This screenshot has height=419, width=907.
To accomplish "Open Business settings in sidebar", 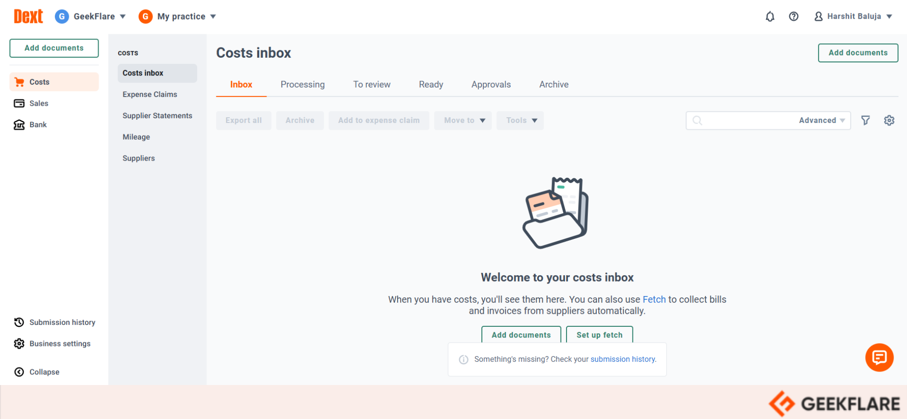I will click(60, 344).
